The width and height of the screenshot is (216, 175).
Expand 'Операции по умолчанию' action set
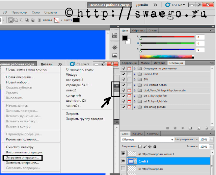135,68
